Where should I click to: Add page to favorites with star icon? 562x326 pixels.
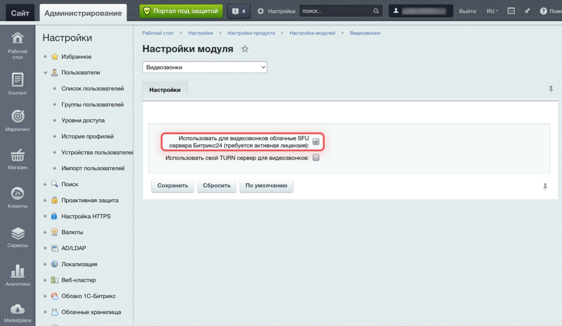[x=245, y=49]
